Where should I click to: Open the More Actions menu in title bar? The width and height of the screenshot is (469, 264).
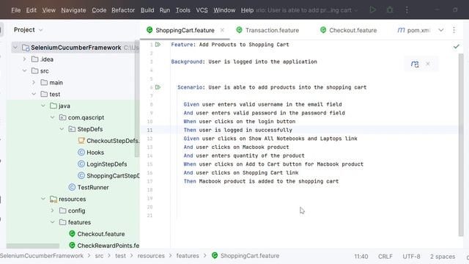(407, 10)
